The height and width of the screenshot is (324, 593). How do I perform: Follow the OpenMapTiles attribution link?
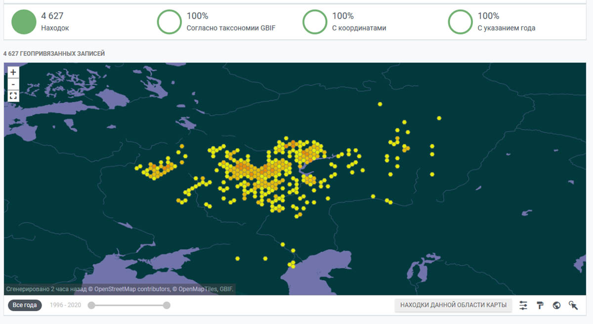pyautogui.click(x=194, y=289)
